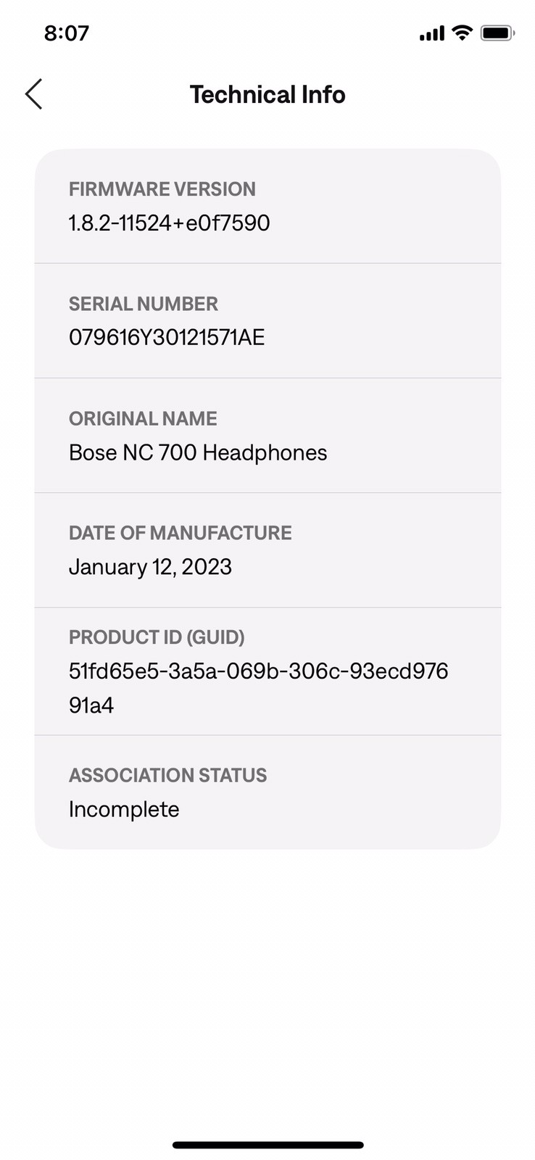535x1160 pixels.
Task: Tap the 8:07 clock in status bar
Action: point(67,33)
